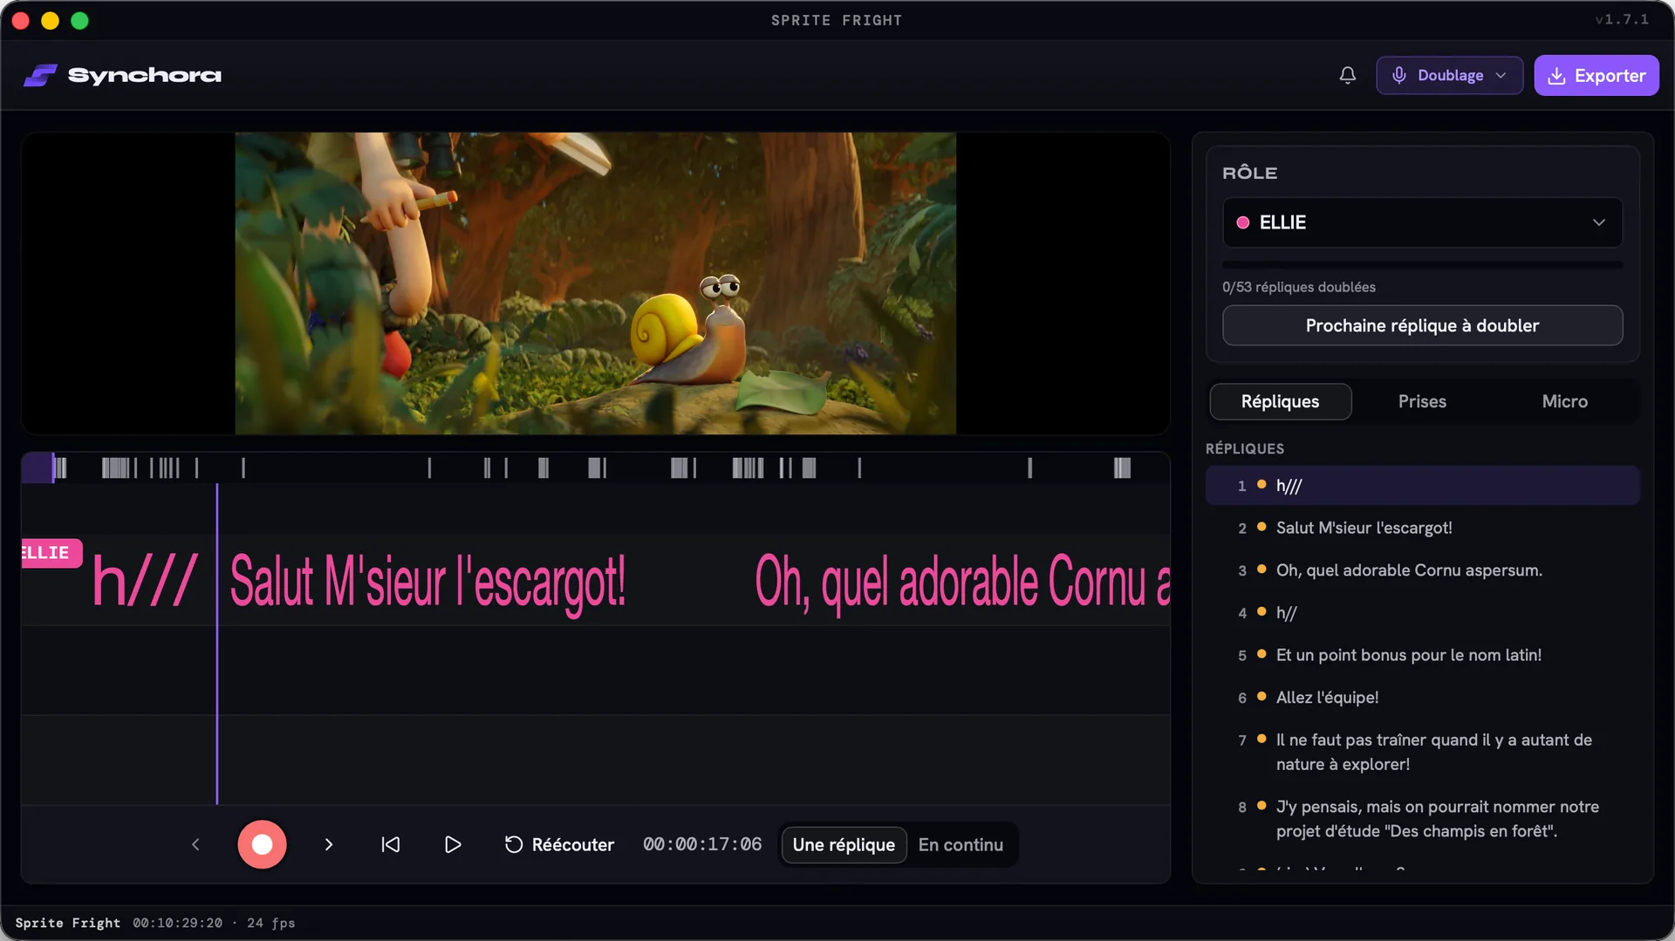The width and height of the screenshot is (1675, 941).
Task: Select line 1 'h///' in the list
Action: (1422, 486)
